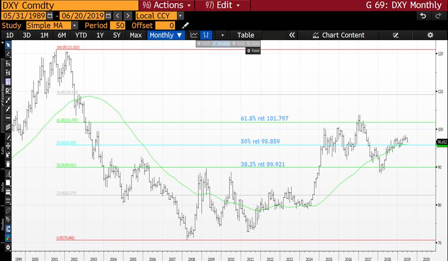This screenshot has height=261, width=448.
Task: Open the chart type dropdown arrow
Action: (222, 35)
